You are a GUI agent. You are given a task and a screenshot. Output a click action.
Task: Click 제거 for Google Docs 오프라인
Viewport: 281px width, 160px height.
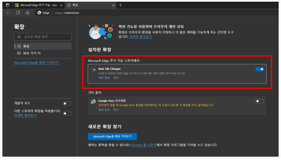[116, 110]
